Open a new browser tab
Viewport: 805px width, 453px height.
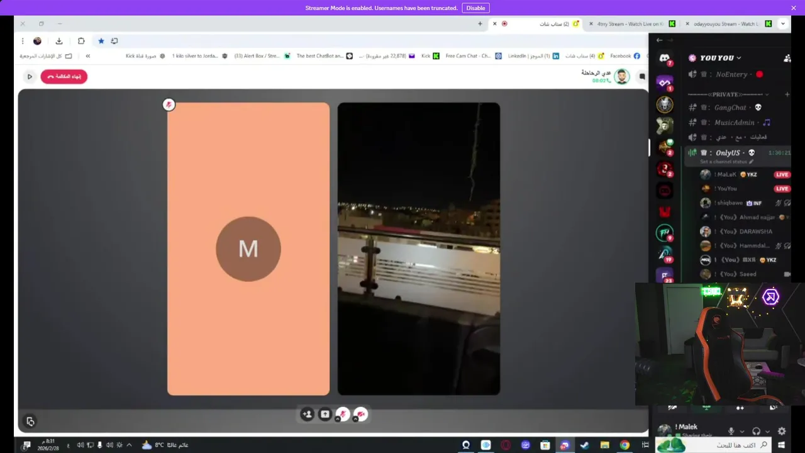(x=480, y=24)
